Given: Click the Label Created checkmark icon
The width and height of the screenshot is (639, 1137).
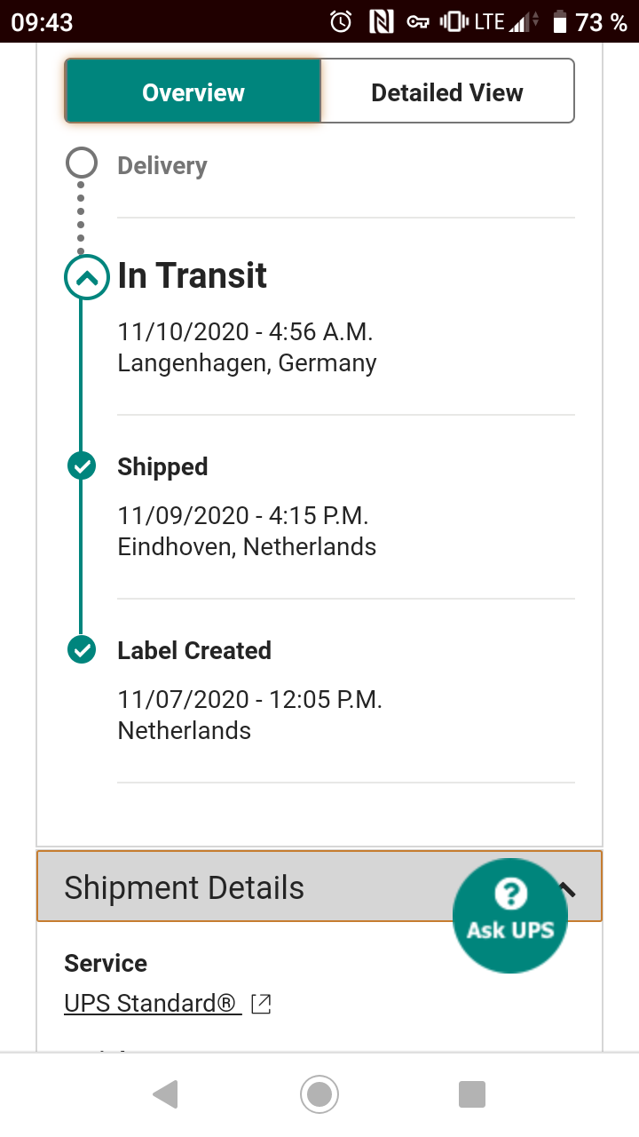Looking at the screenshot, I should [82, 649].
